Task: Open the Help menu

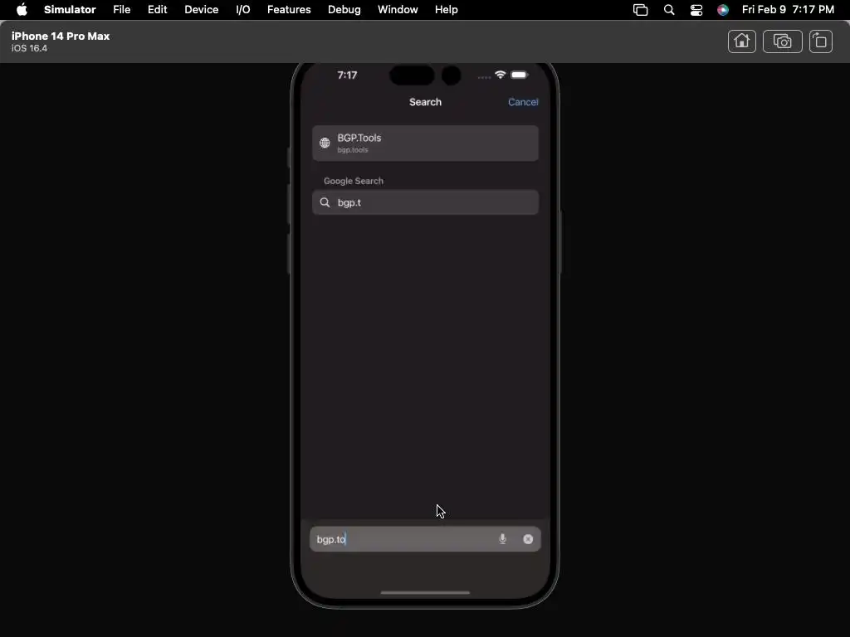Action: [x=446, y=10]
